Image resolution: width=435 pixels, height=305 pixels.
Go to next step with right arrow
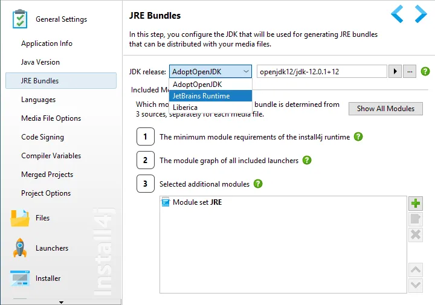[421, 14]
